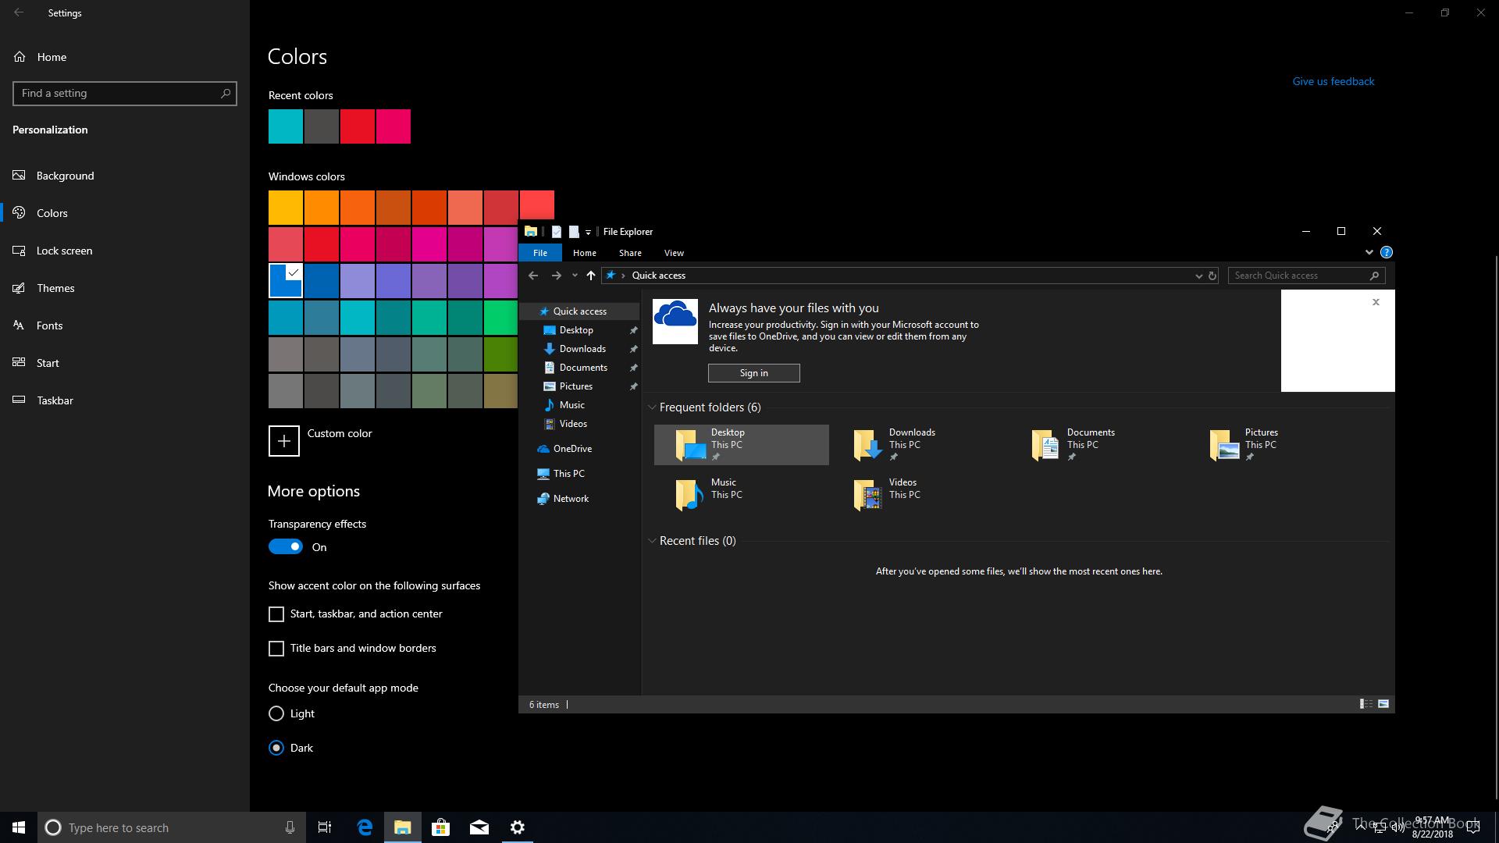Expand the File Explorer ribbon
The image size is (1499, 843).
pos(1369,252)
